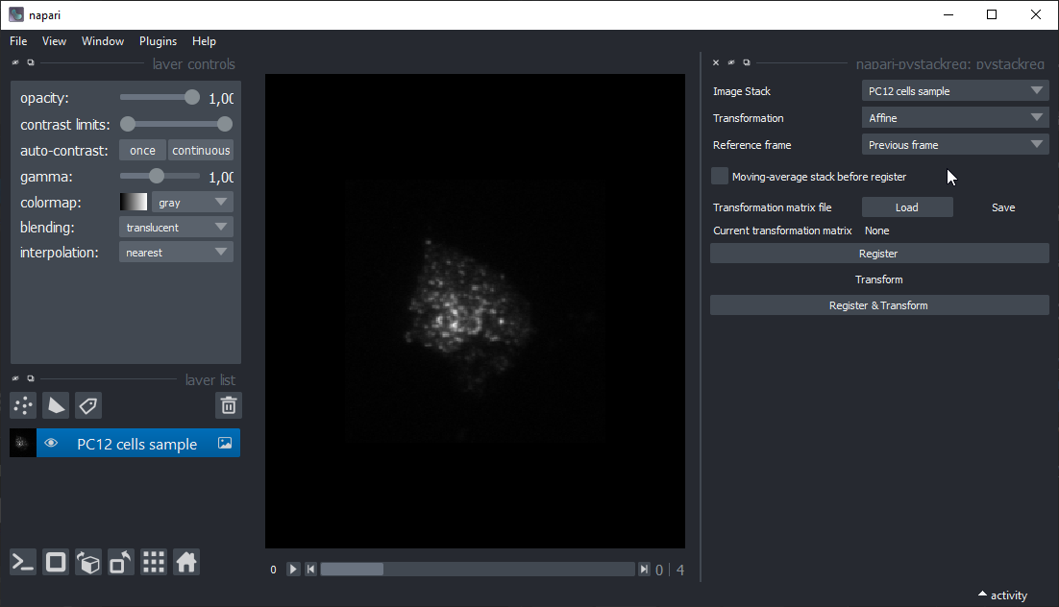
Task: Open the Window menu
Action: (103, 41)
